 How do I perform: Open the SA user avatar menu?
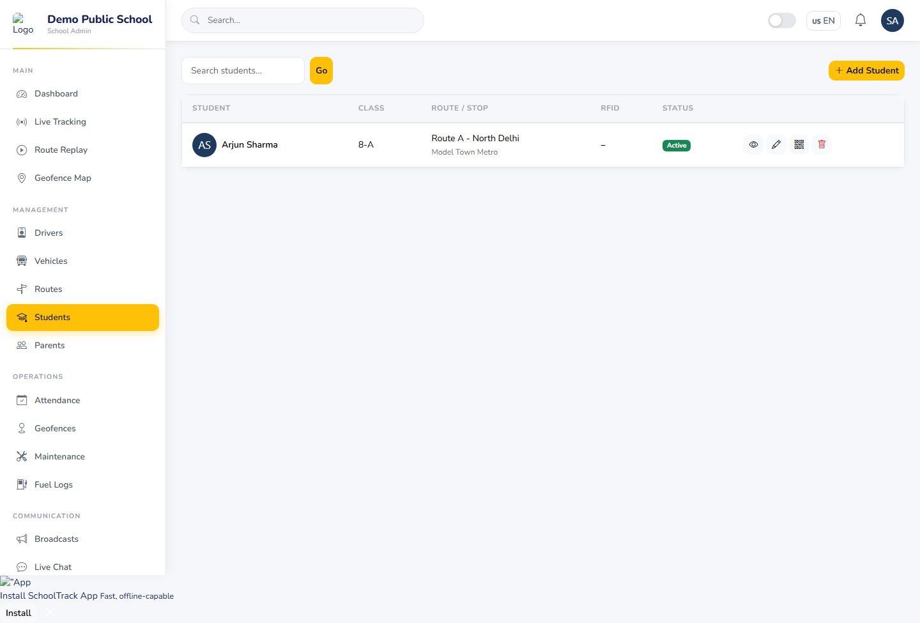(x=893, y=20)
